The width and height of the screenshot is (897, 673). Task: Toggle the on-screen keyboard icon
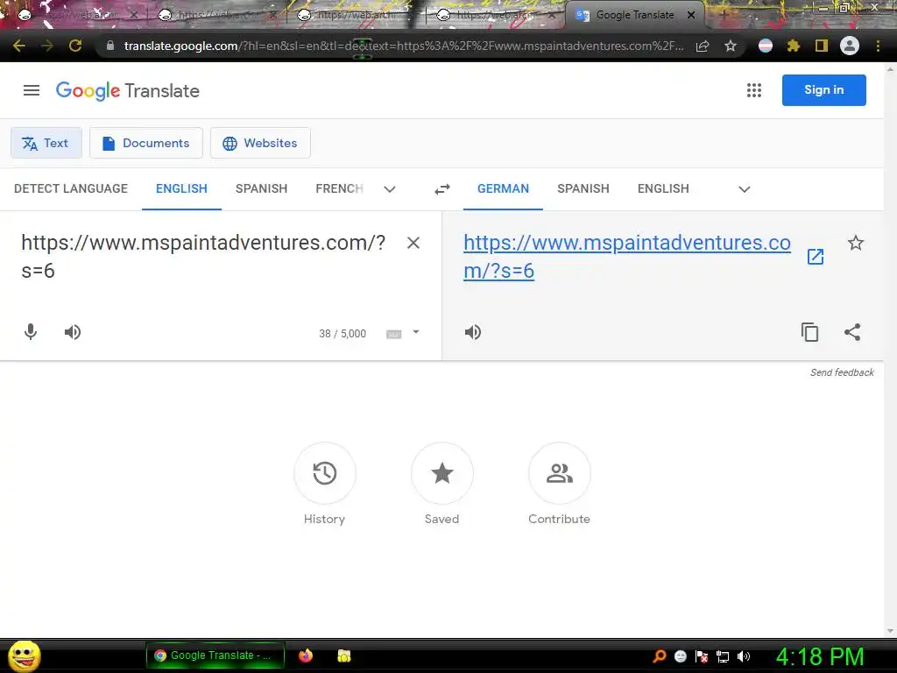coord(393,334)
